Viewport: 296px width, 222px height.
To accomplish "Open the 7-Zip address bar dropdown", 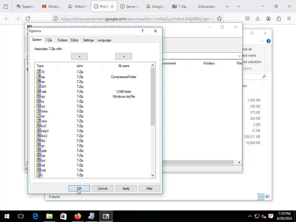I will pyautogui.click(x=239, y=56).
